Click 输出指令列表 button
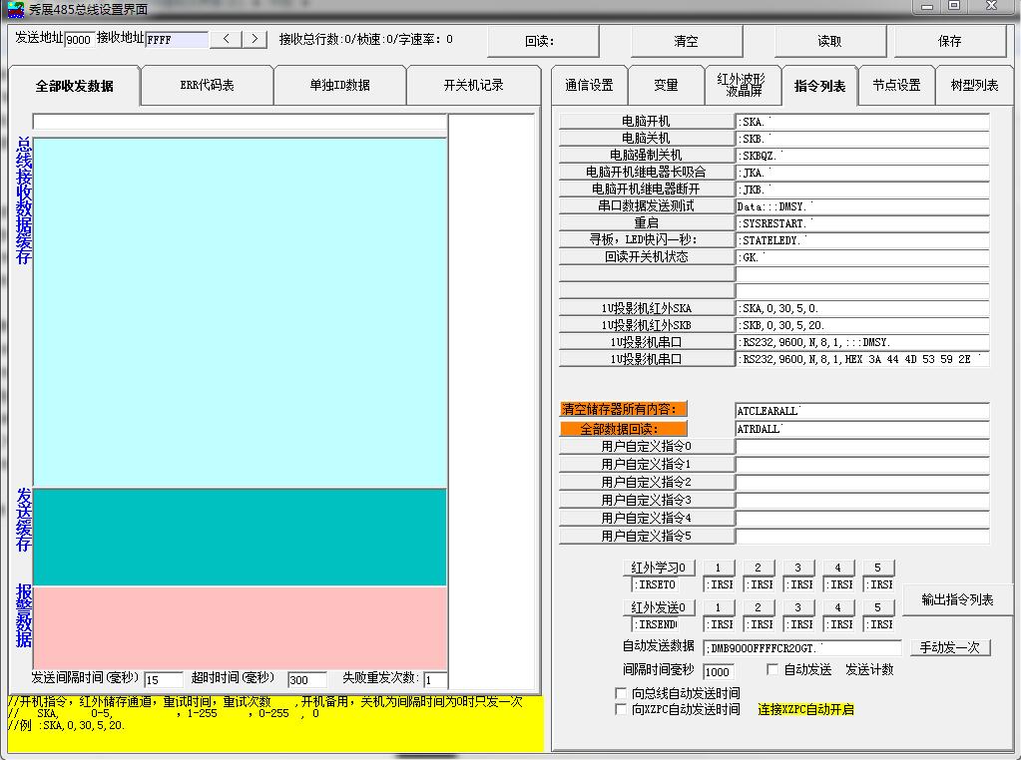The height and width of the screenshot is (760, 1021). (x=957, y=600)
